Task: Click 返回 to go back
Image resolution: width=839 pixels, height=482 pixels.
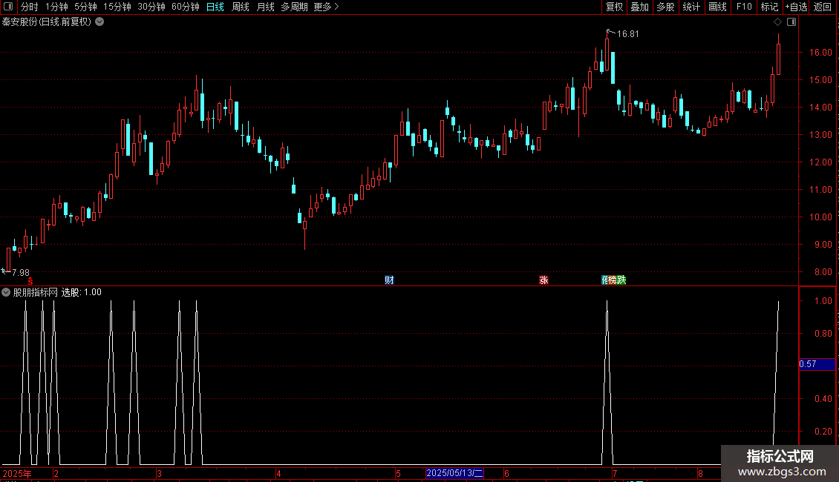Action: point(823,7)
